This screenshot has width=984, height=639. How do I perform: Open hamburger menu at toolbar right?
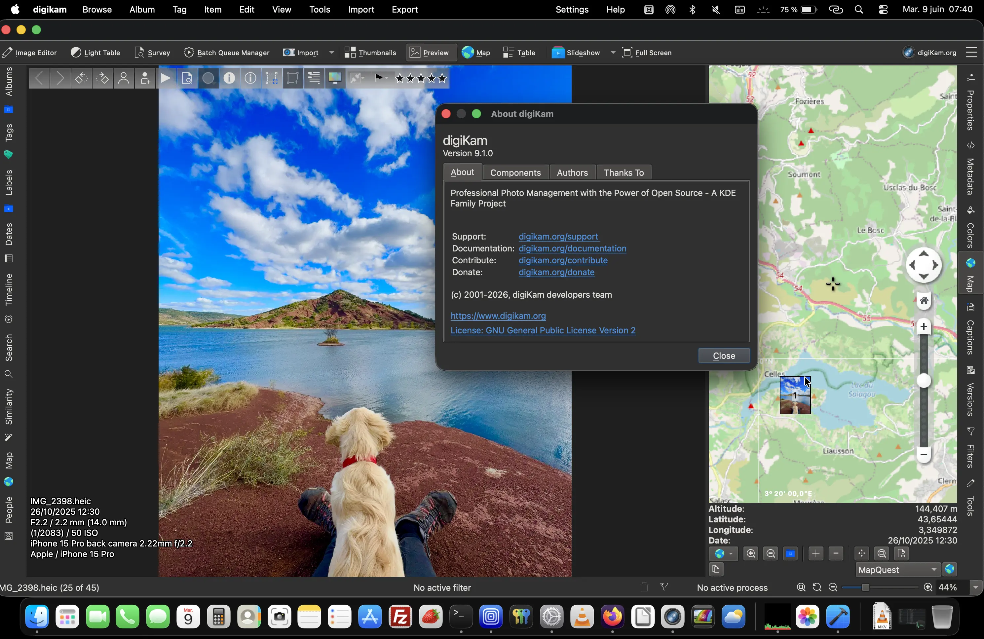(971, 53)
